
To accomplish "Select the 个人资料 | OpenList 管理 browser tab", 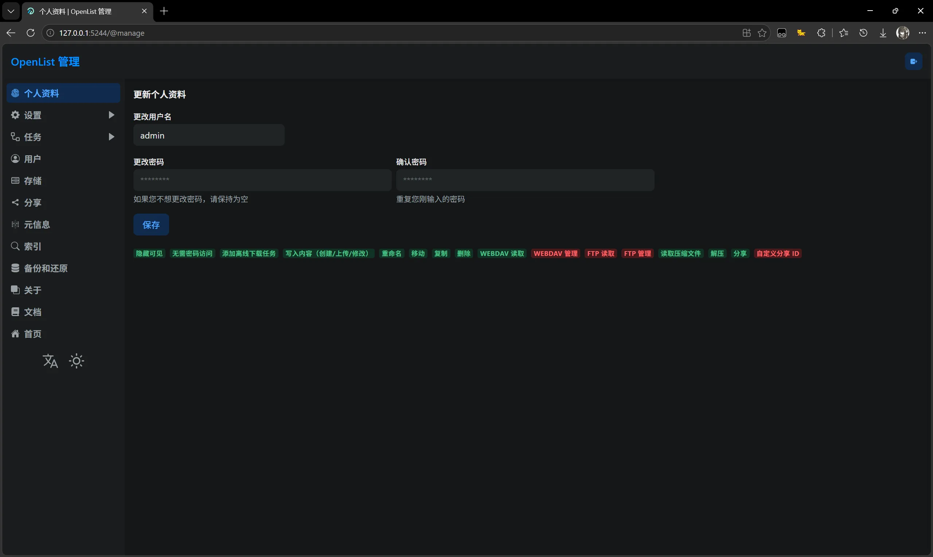I will click(88, 11).
